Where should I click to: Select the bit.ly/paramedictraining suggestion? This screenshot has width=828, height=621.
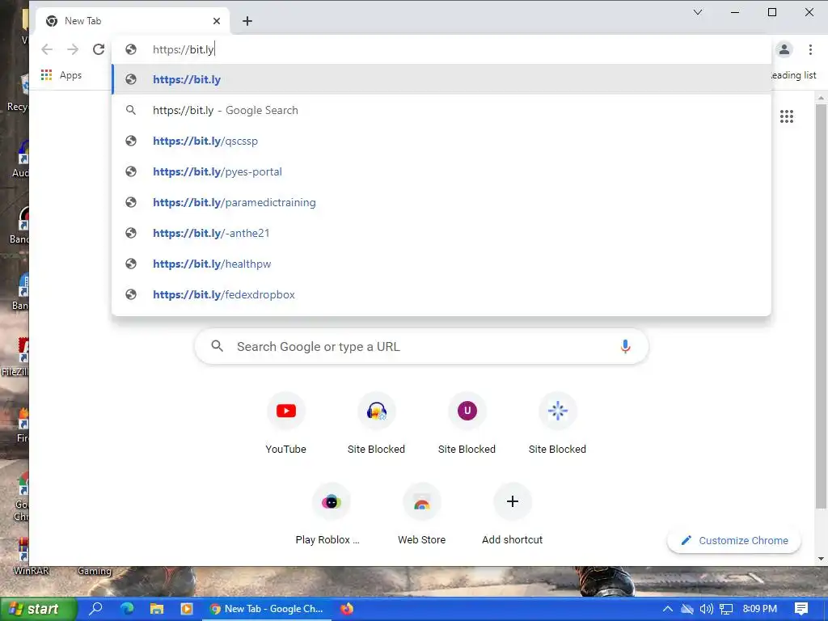point(441,202)
